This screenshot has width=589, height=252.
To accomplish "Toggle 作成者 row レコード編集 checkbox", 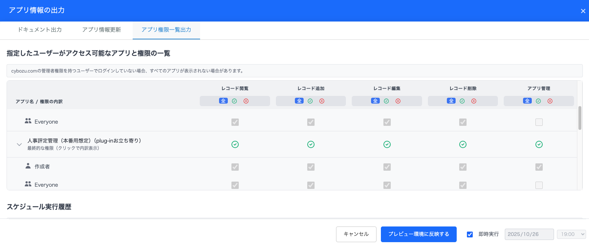I will click(x=387, y=167).
